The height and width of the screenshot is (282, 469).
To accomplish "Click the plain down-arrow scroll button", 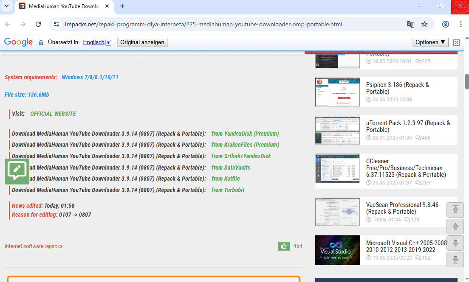I will point(455,243).
